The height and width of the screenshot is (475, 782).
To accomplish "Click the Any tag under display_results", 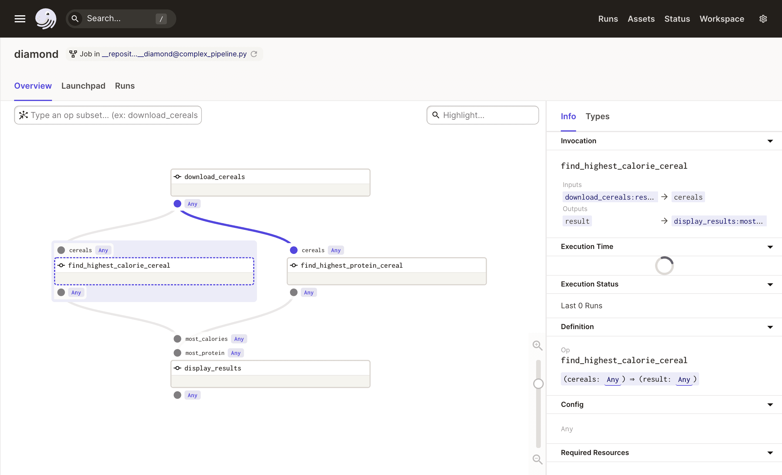I will [192, 395].
